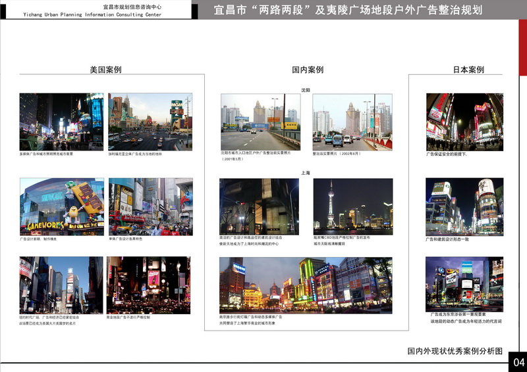Image resolution: width=527 pixels, height=372 pixels.
Task: Open the 日本案例 section heading
Action: tap(468, 70)
